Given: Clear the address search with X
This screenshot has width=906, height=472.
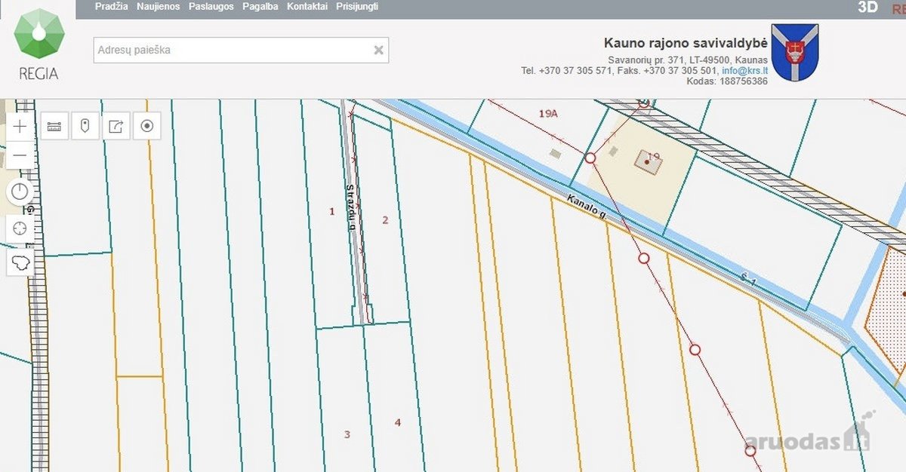Looking at the screenshot, I should click(379, 51).
